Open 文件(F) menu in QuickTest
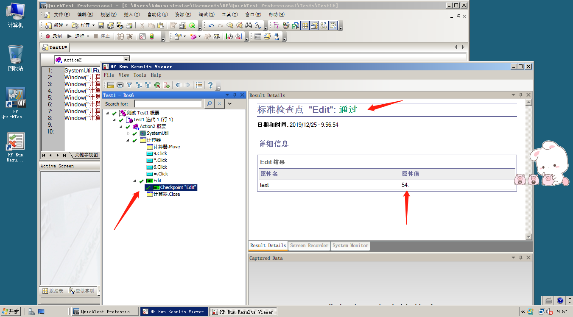 click(x=62, y=14)
